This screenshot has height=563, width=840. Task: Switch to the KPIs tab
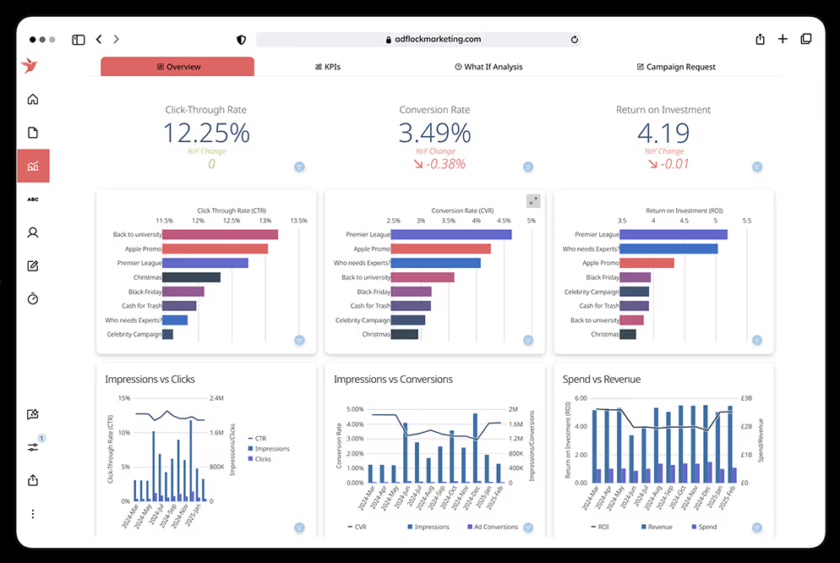coord(327,67)
